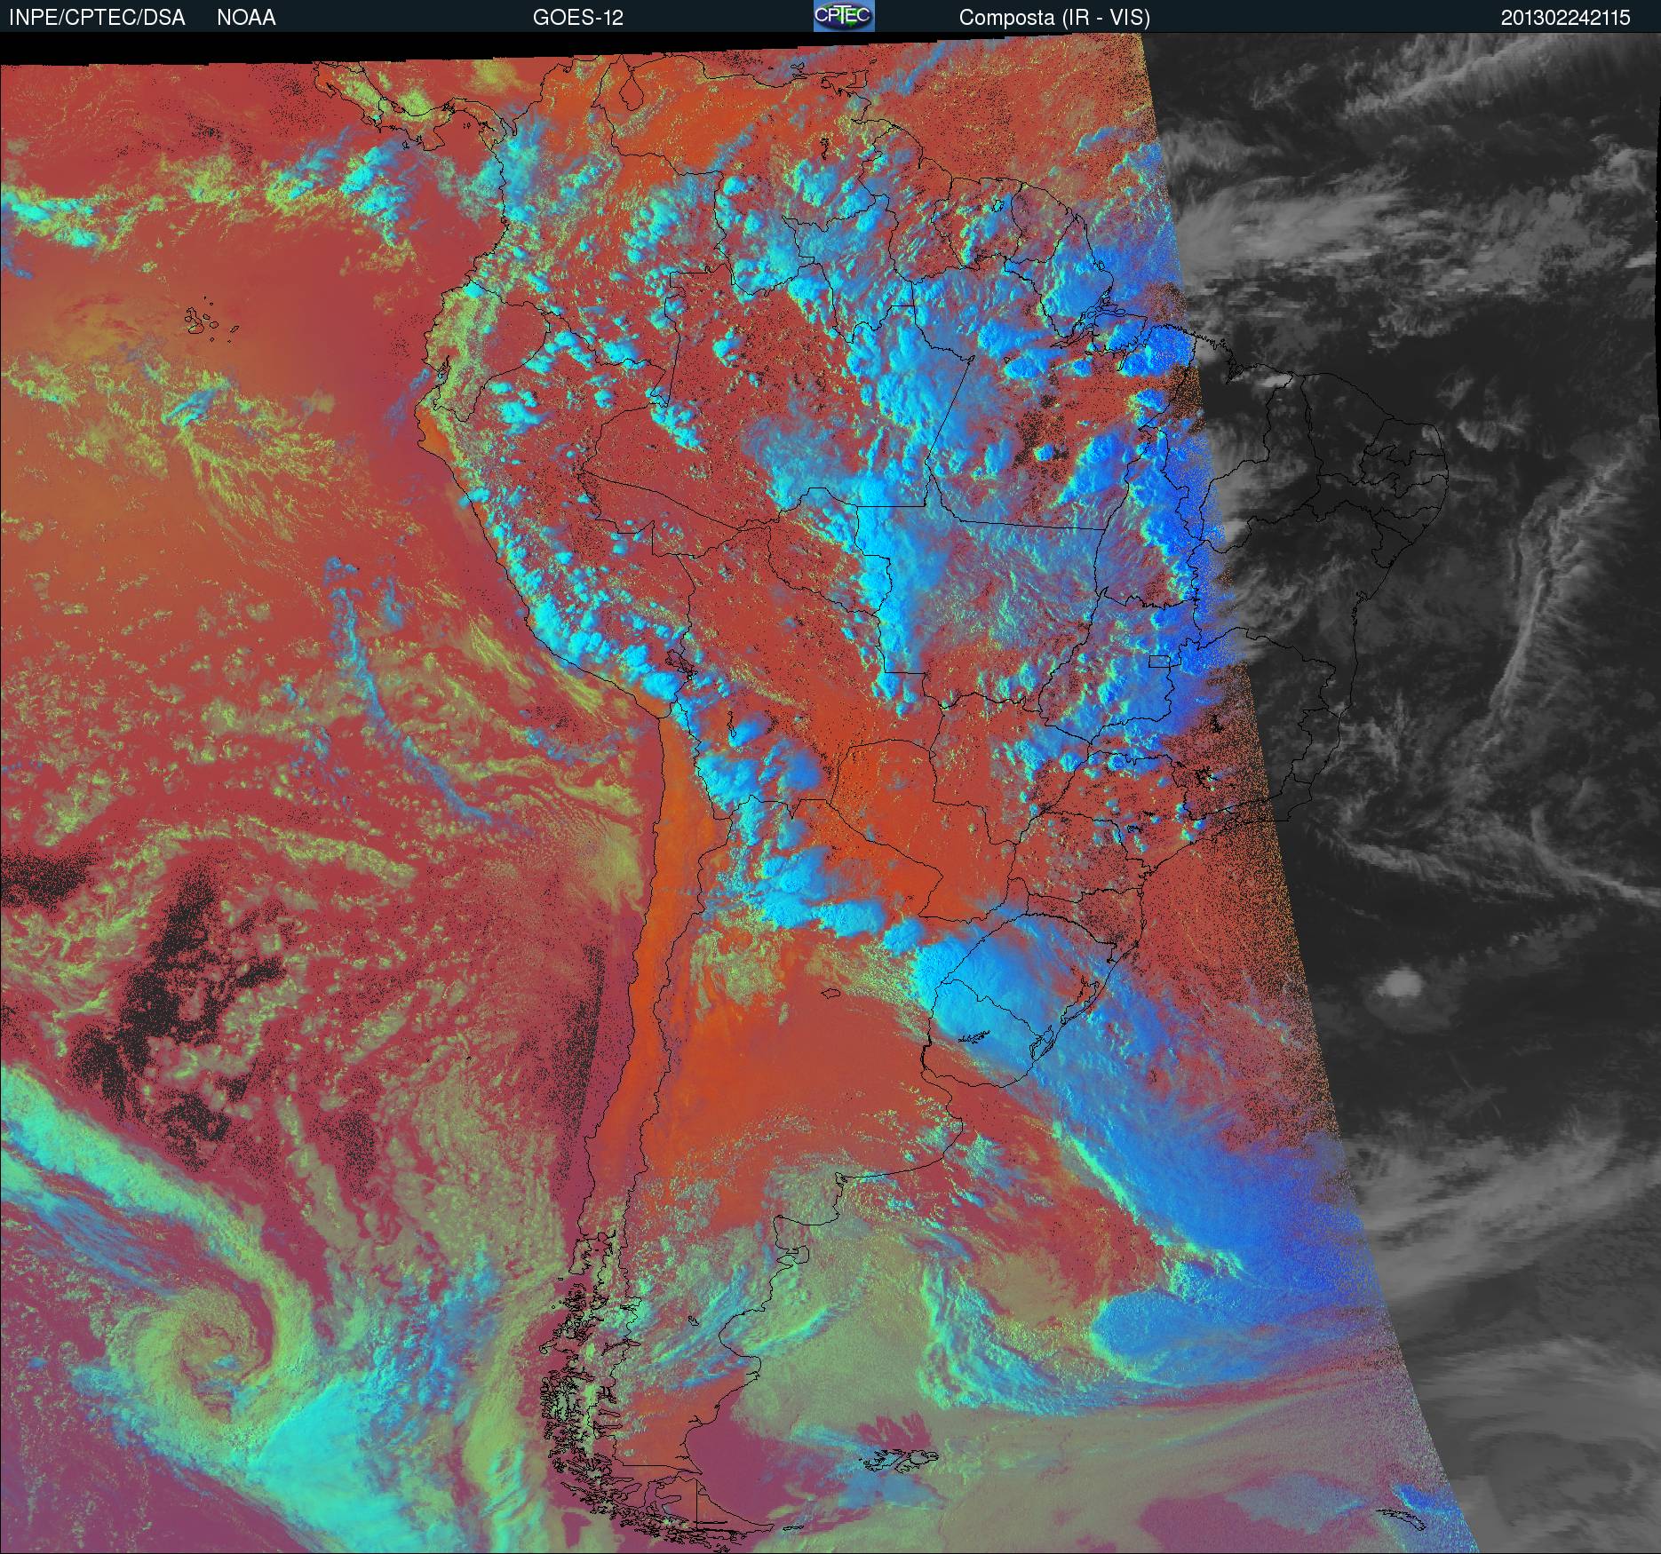This screenshot has height=1554, width=1661.
Task: Select the 201302242115 timestamp
Action: (x=1566, y=18)
